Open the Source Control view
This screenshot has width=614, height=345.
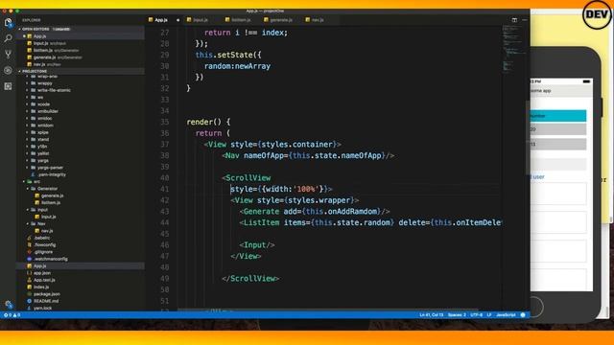(x=8, y=55)
